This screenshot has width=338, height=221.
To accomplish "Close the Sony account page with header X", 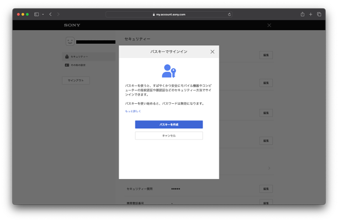I will [269, 25].
